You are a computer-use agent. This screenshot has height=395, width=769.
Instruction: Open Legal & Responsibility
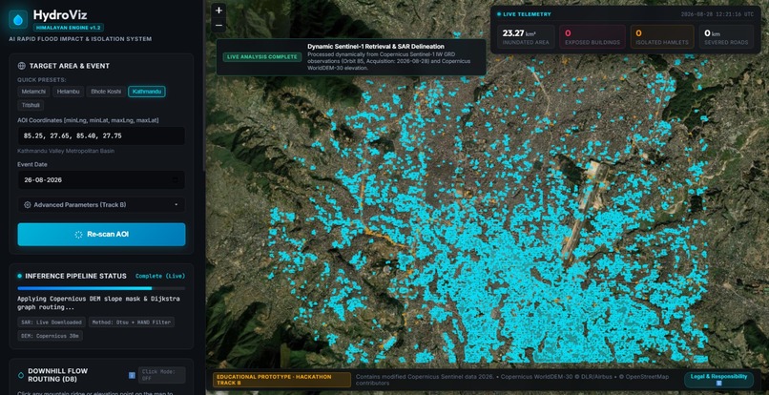tap(718, 380)
